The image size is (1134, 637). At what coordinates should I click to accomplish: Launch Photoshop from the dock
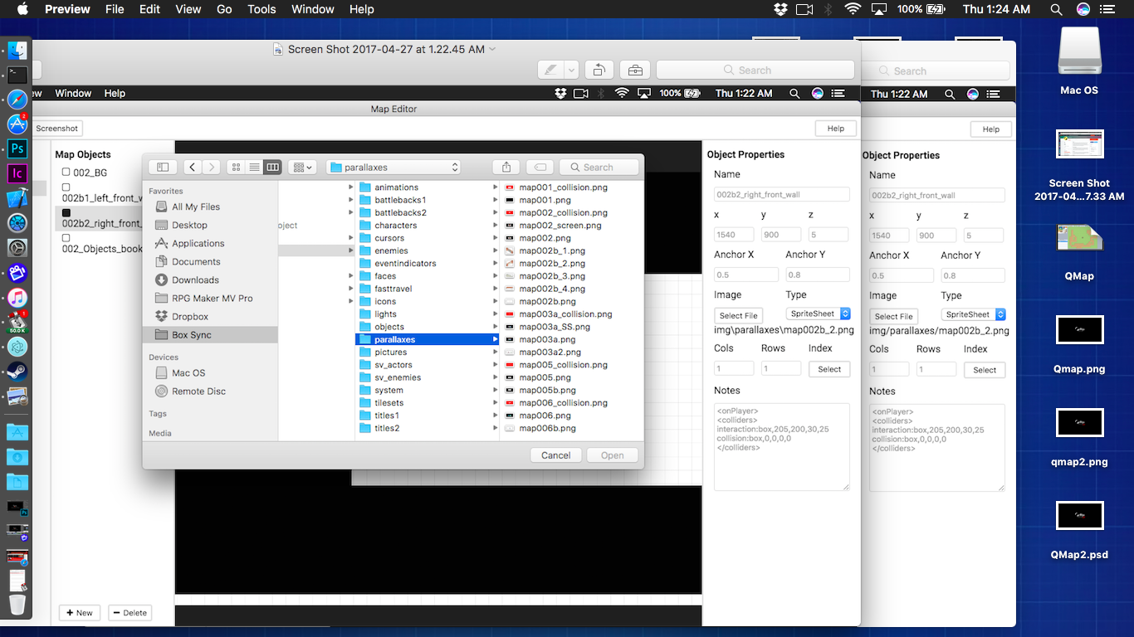(x=17, y=149)
